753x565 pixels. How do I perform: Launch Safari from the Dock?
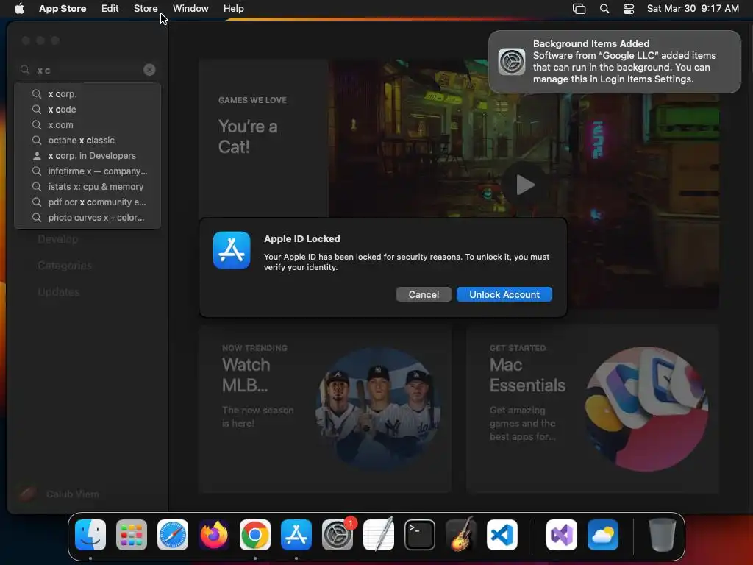coord(173,535)
